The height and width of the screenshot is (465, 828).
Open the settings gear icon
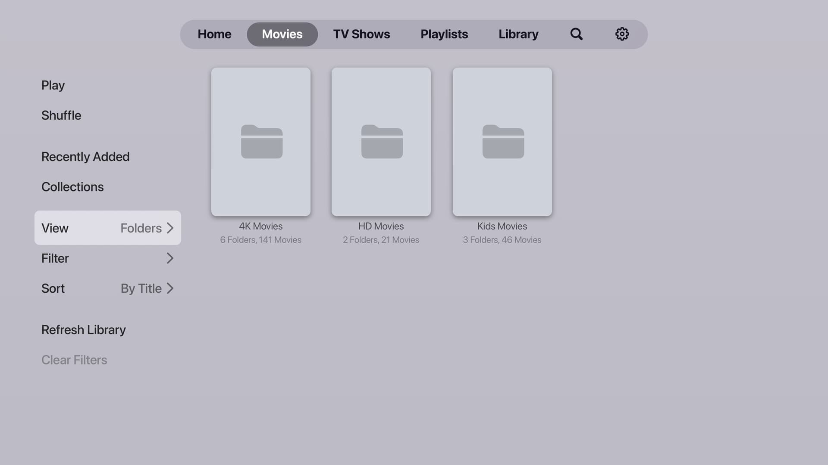pos(622,34)
